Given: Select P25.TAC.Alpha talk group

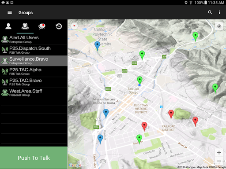Looking at the screenshot, I should click(34, 71).
